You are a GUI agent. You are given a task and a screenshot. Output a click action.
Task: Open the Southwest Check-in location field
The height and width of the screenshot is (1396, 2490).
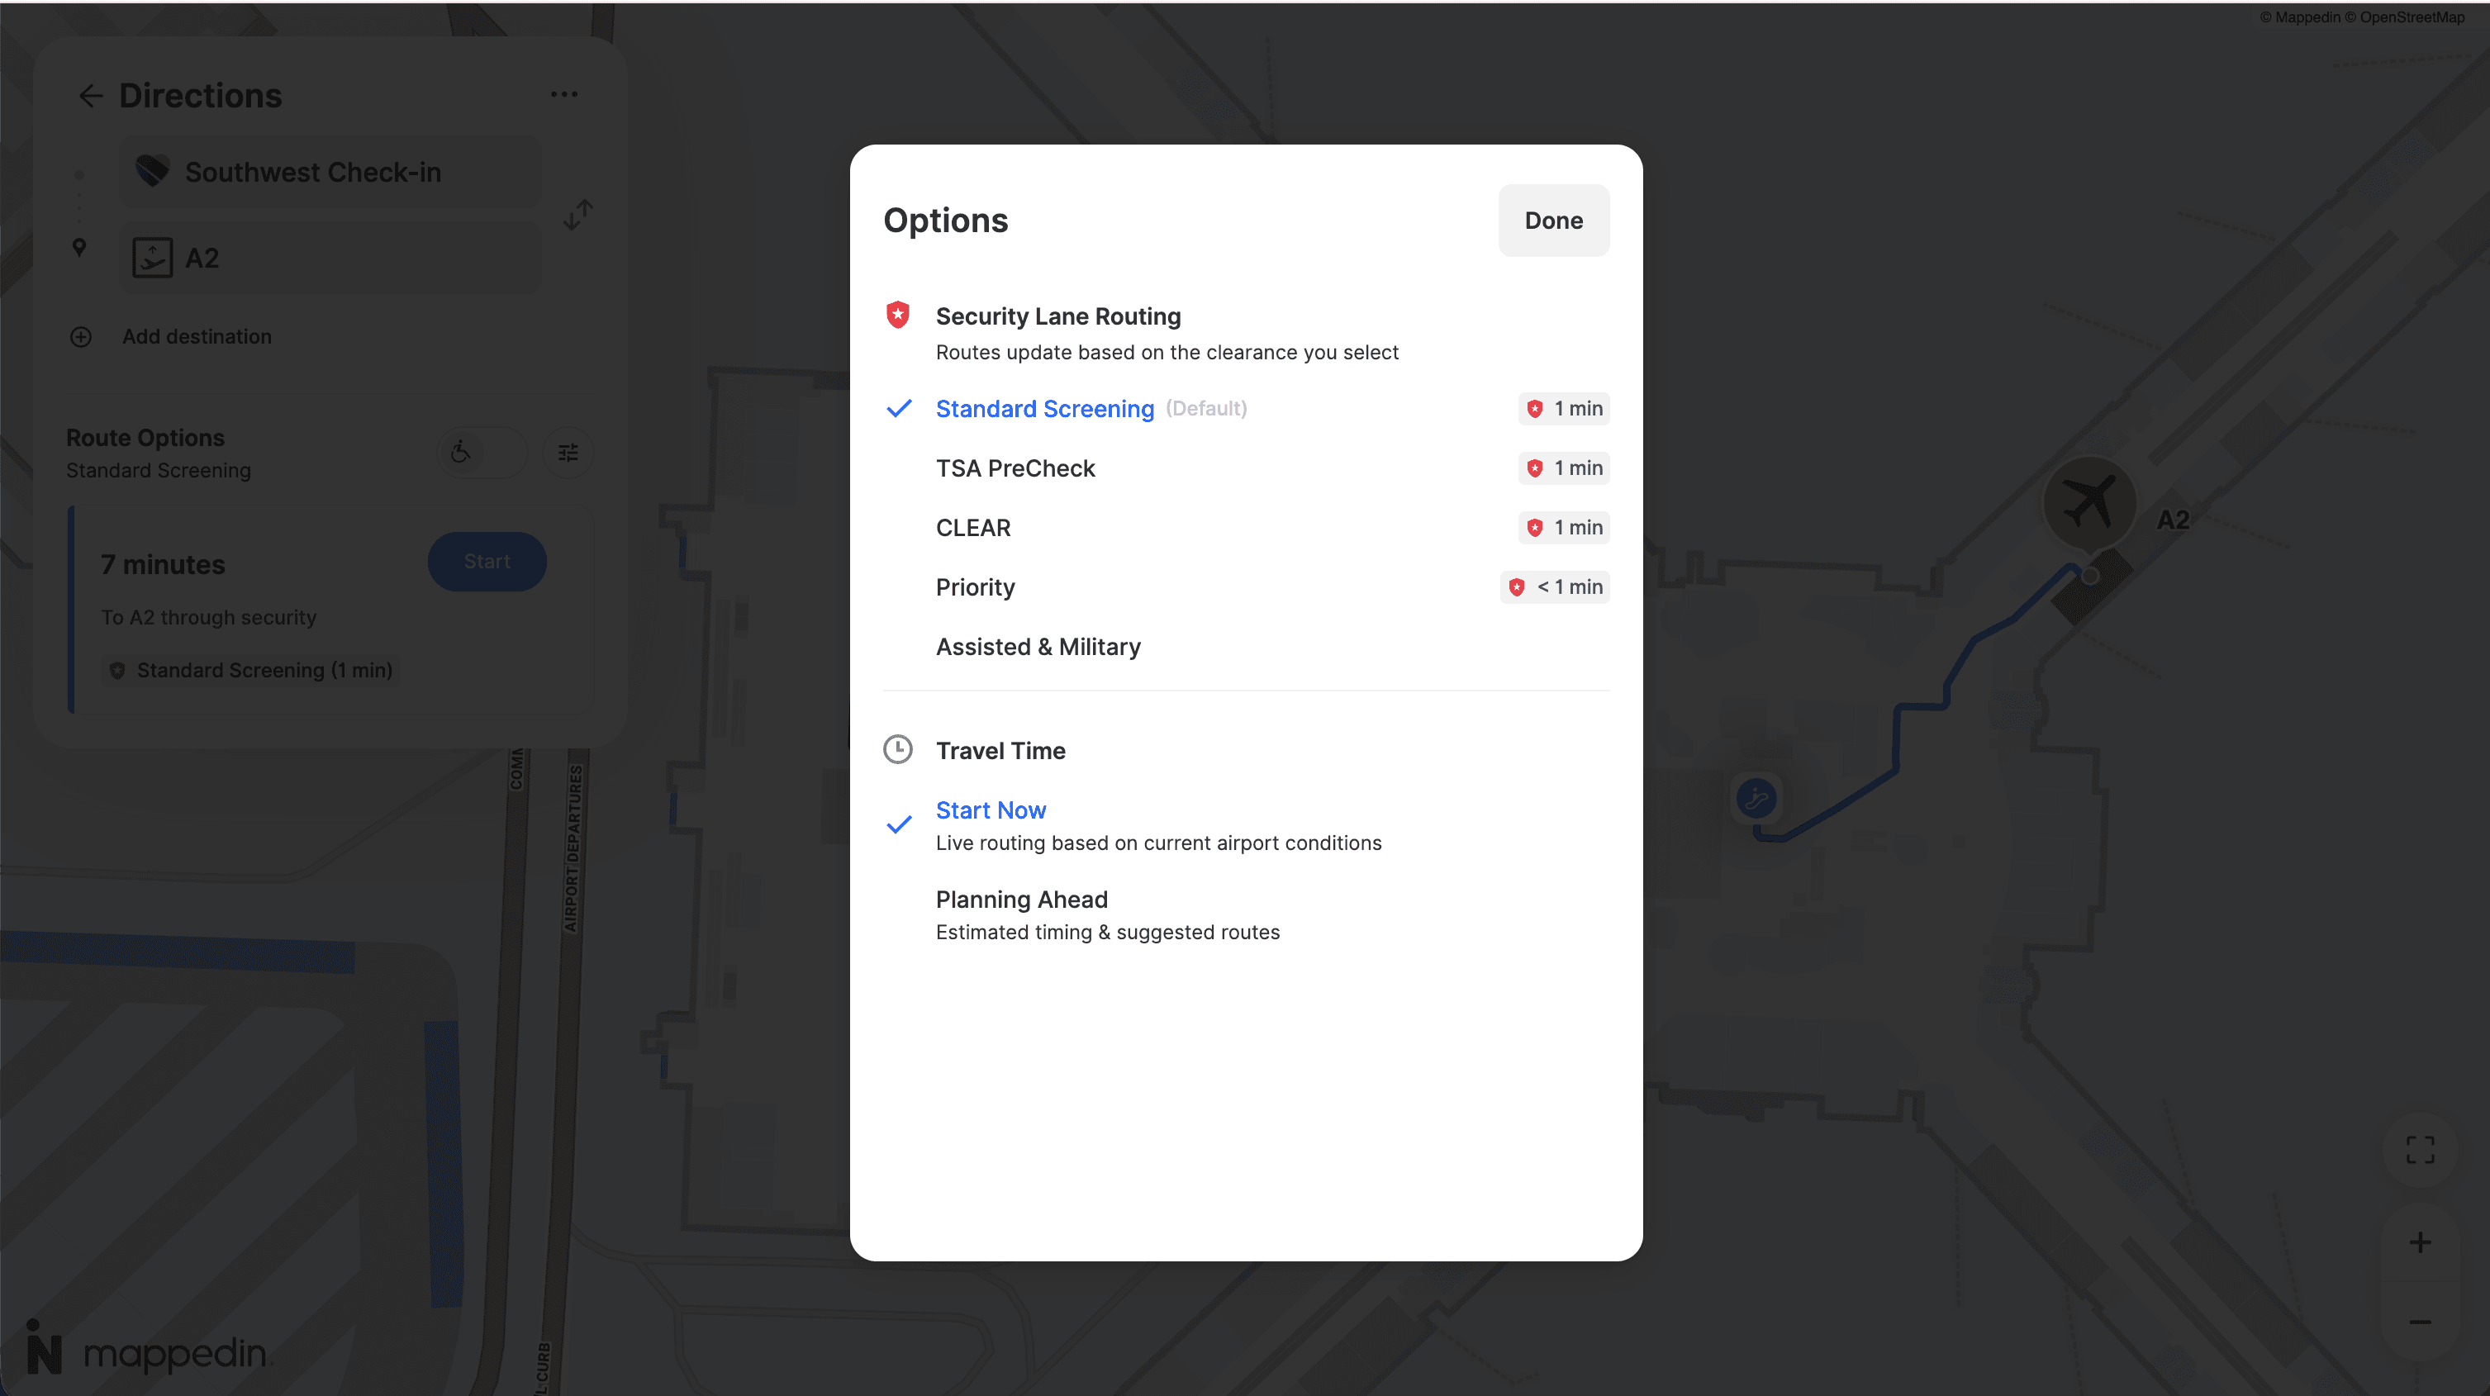(330, 171)
